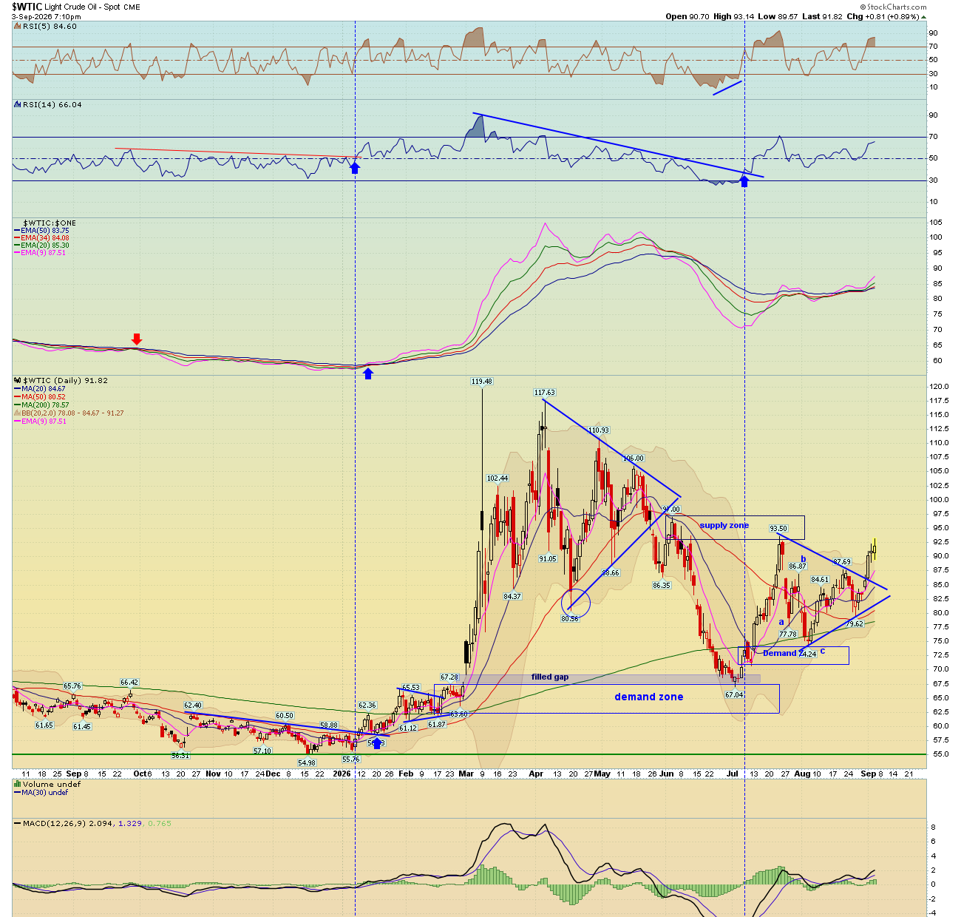Click the 2026 year label on date axis
This screenshot has width=961, height=917.
point(342,774)
